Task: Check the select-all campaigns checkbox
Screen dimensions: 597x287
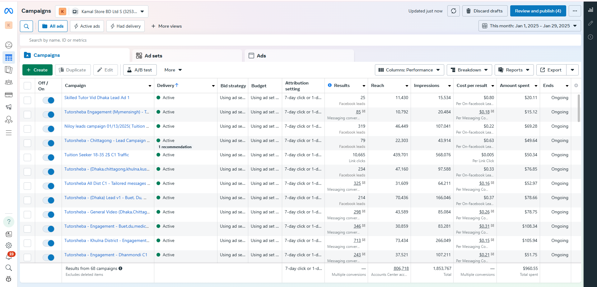Action: [27, 86]
